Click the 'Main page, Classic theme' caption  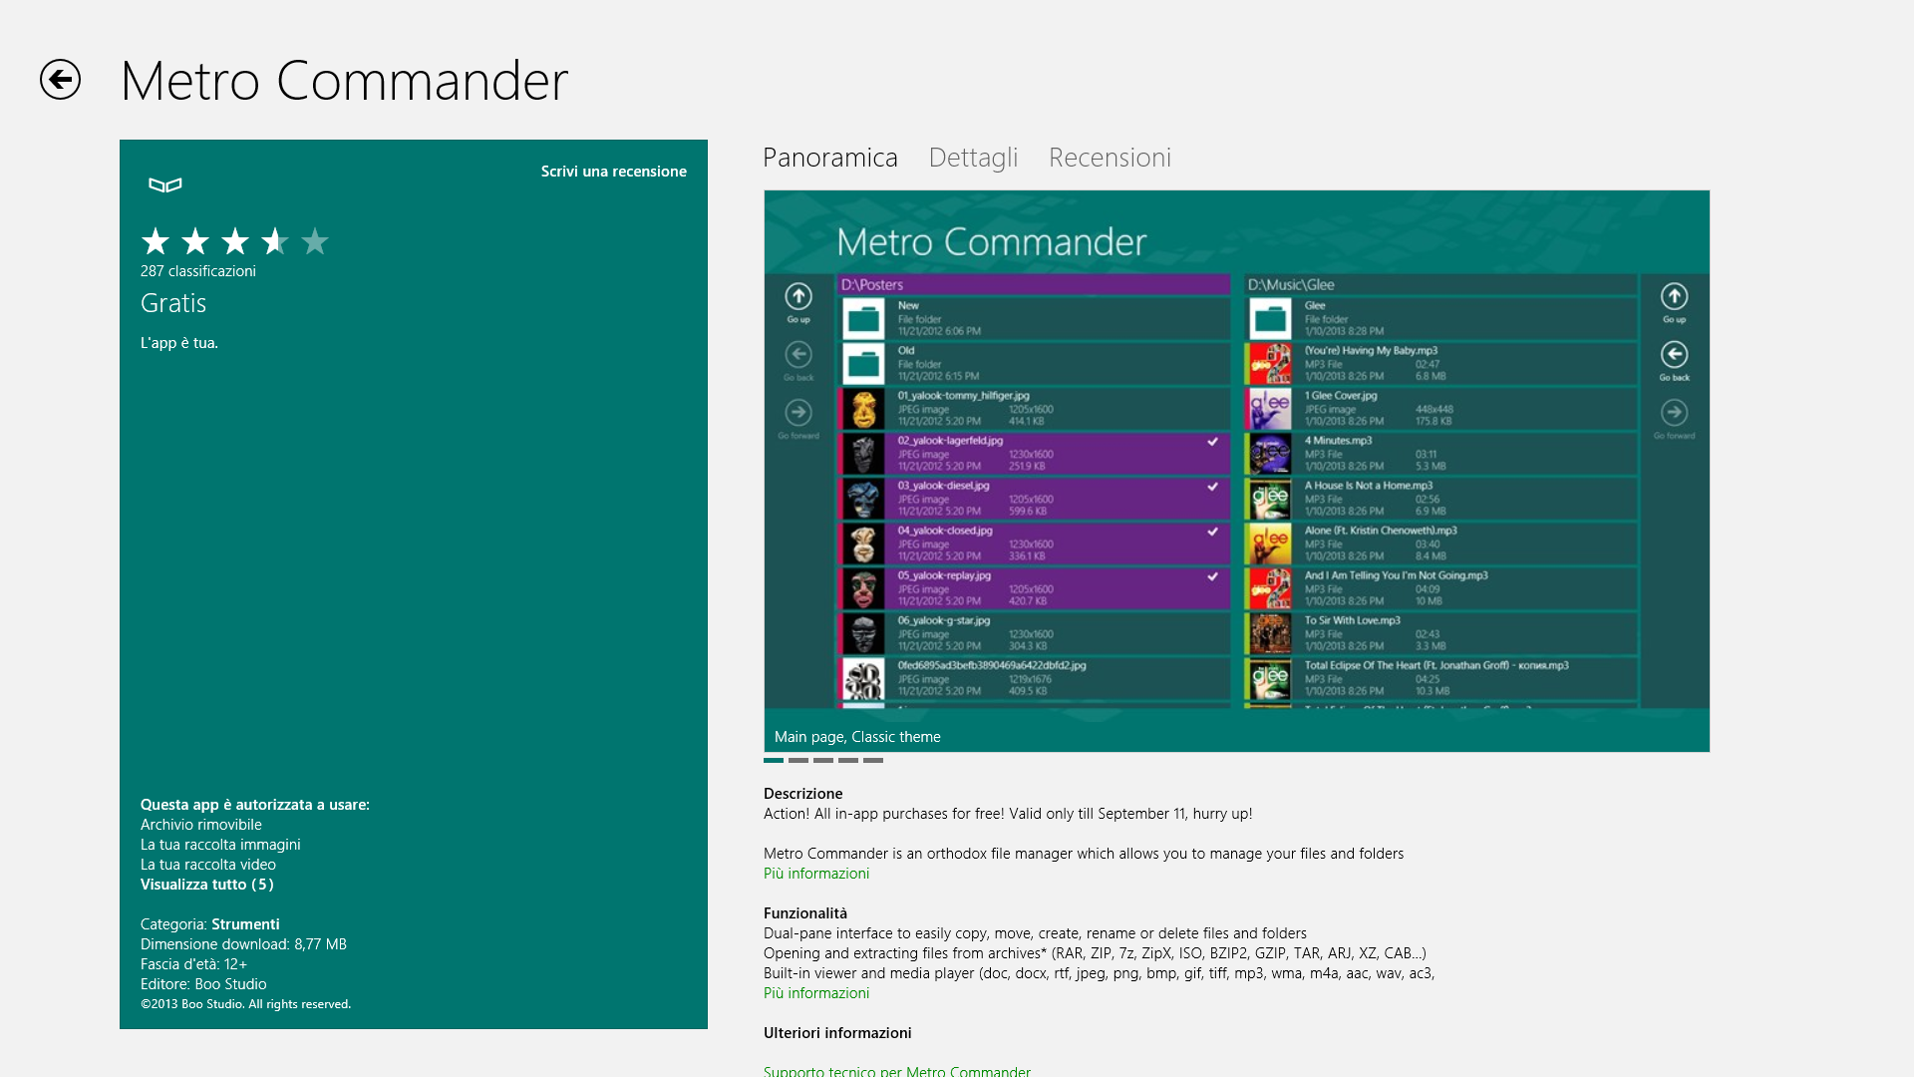[x=857, y=737]
